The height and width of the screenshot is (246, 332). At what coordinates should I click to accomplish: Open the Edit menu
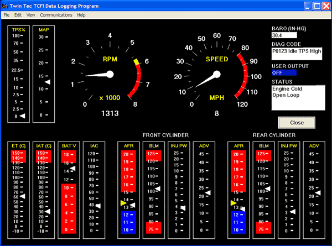coord(18,15)
